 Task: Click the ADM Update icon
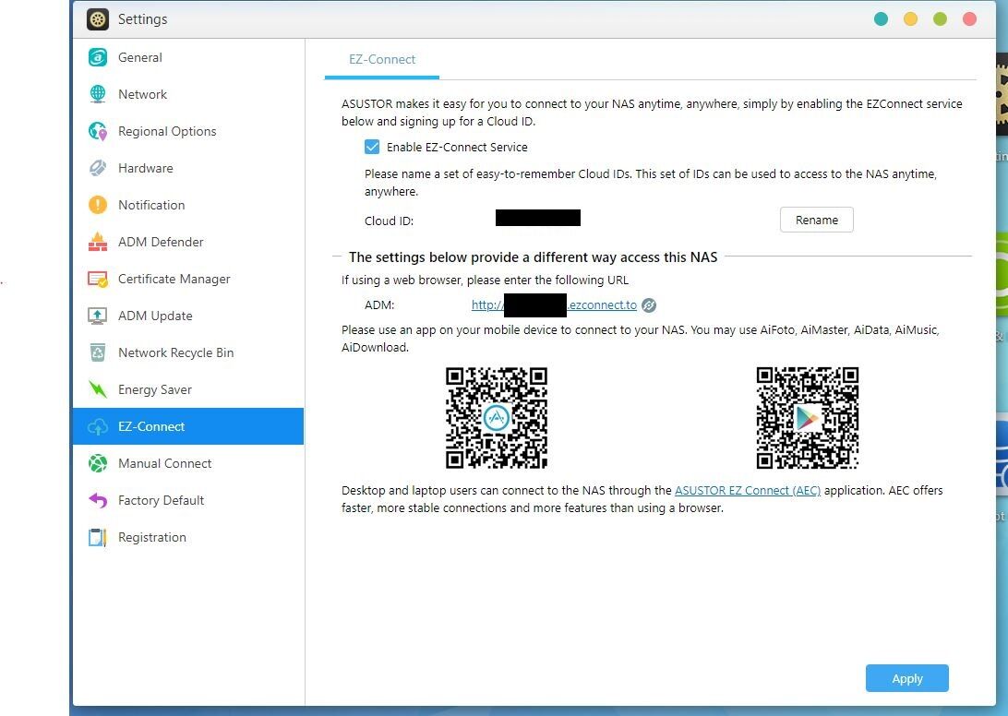98,316
